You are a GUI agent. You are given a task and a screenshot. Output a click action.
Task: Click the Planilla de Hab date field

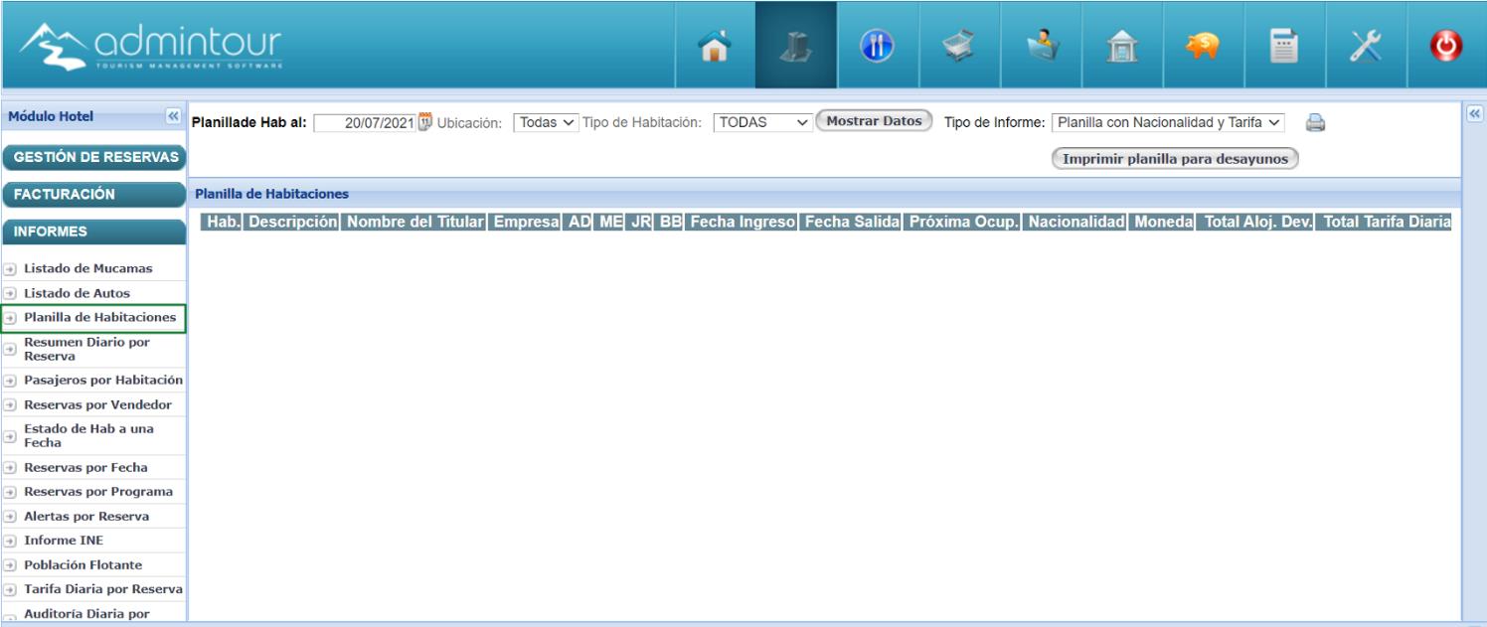(x=365, y=123)
